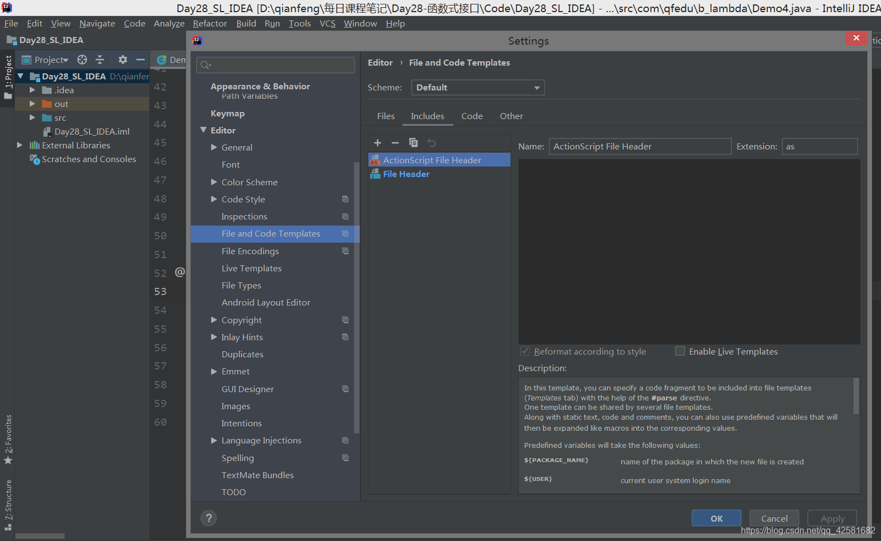
Task: Click project-level icon beside GUI Designer
Action: [345, 389]
